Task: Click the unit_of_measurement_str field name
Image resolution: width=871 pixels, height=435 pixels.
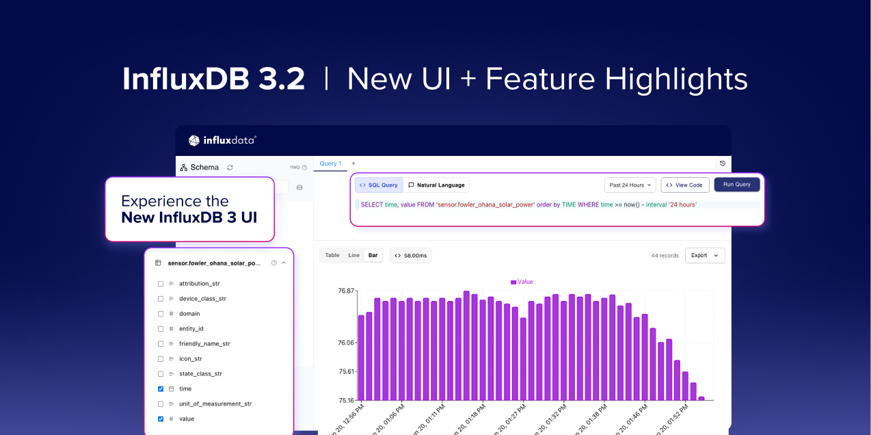Action: 215,404
